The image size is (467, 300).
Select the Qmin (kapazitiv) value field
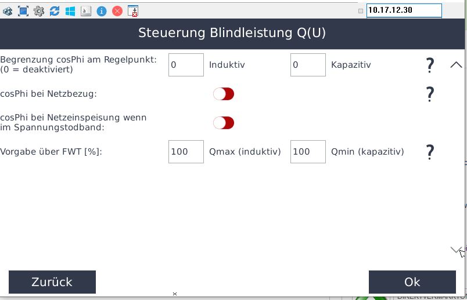click(x=308, y=152)
